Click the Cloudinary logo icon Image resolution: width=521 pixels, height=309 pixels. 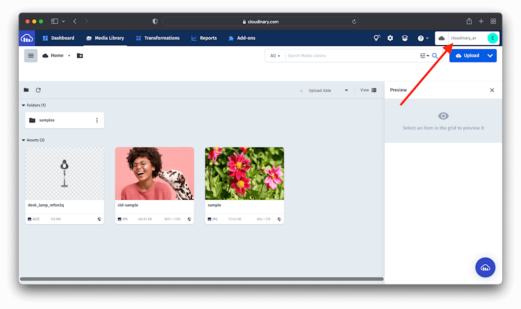click(27, 38)
